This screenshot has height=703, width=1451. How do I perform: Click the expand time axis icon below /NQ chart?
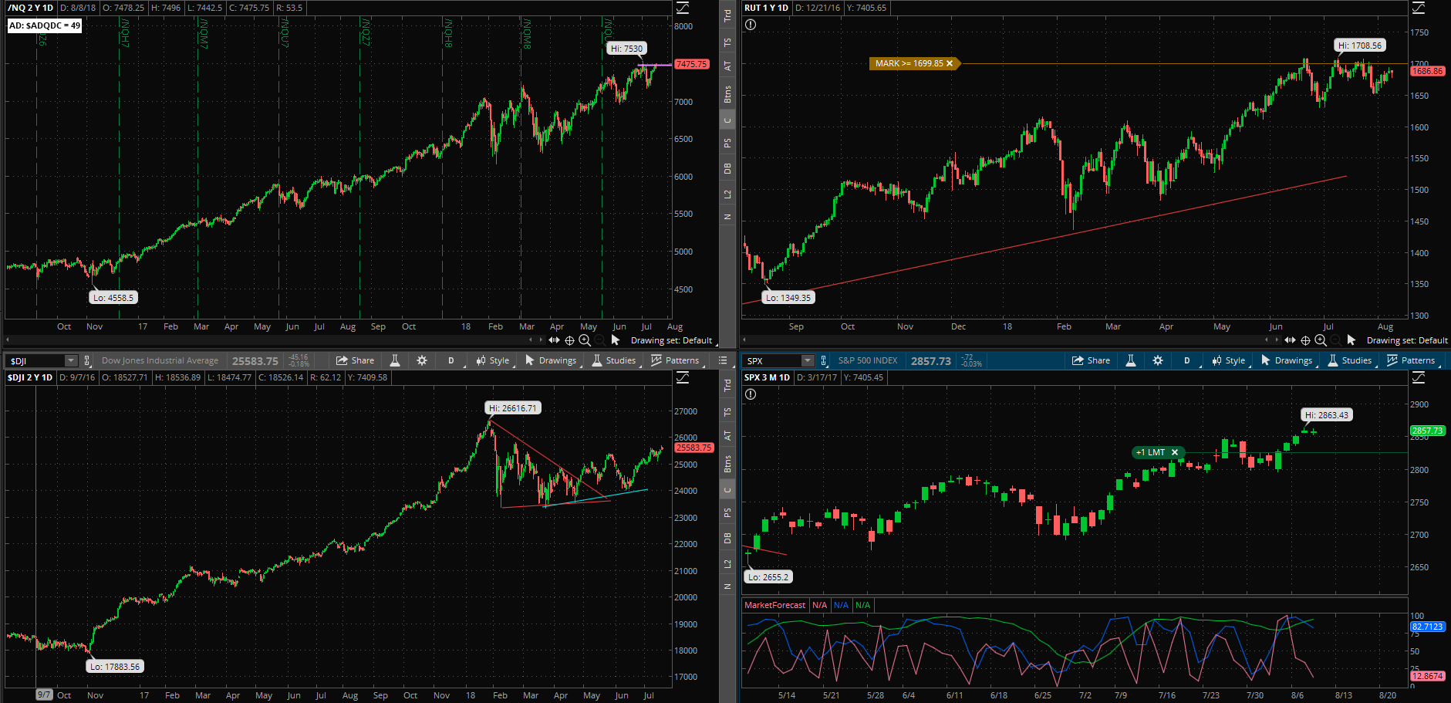(554, 340)
